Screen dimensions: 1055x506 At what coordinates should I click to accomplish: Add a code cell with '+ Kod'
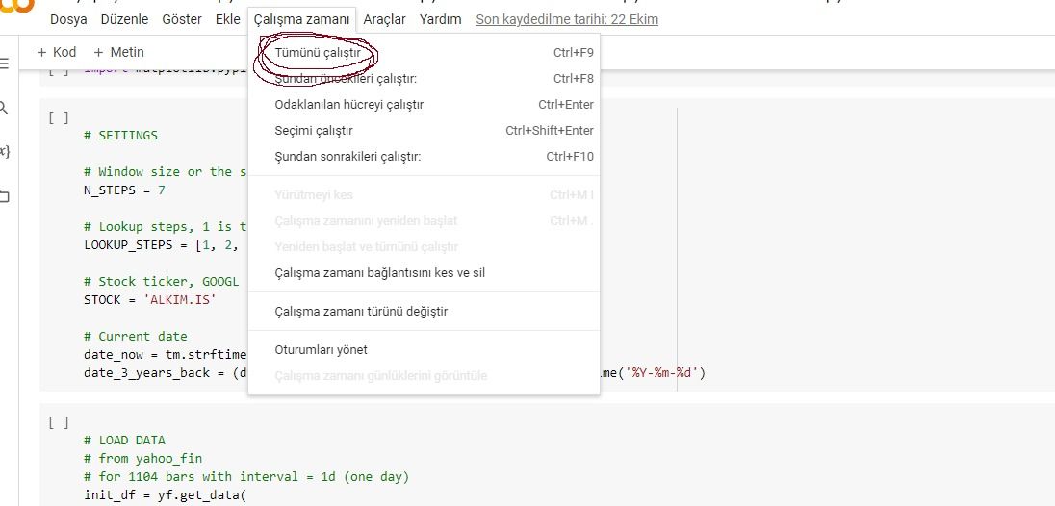[x=56, y=52]
